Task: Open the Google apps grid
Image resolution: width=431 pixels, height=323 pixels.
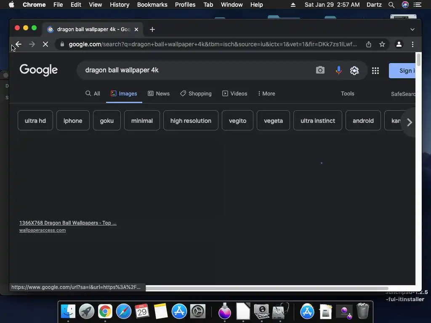Action: [375, 71]
